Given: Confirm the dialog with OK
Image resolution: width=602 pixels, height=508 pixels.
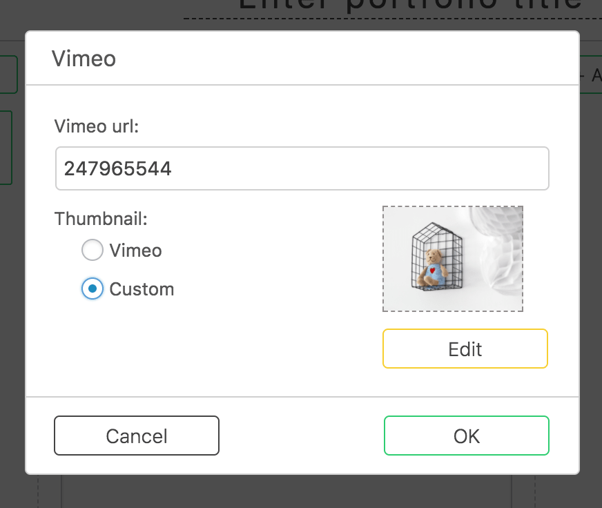Looking at the screenshot, I should coord(467,436).
